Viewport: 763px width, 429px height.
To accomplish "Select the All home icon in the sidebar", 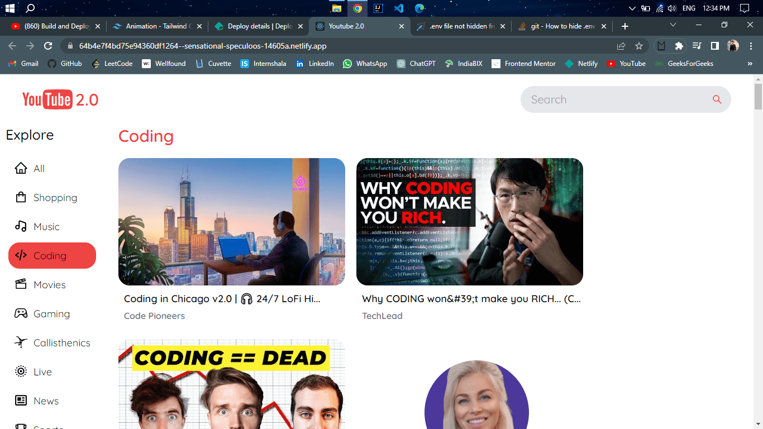I will 21,168.
